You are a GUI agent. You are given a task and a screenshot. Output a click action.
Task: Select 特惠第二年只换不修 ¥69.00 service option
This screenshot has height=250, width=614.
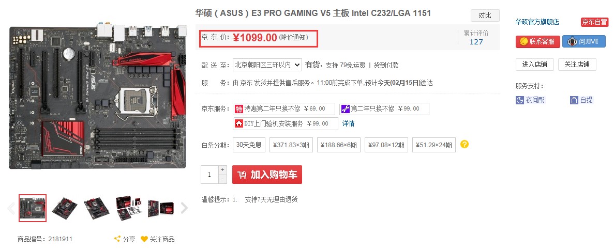pyautogui.click(x=284, y=109)
